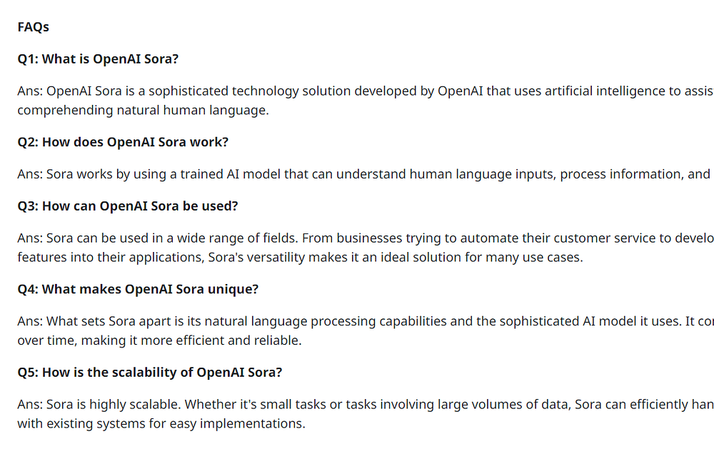Click the 'Q3: How can OpenAI Sora be used?' heading
The image size is (714, 449).
coord(127,206)
